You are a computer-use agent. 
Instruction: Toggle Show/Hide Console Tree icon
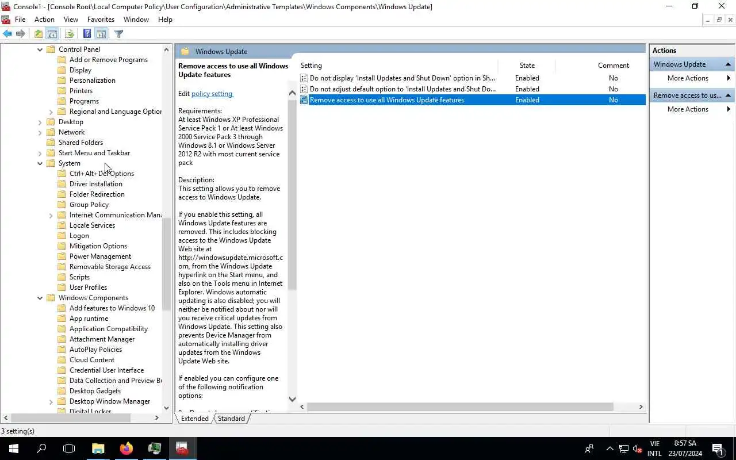pyautogui.click(x=52, y=34)
